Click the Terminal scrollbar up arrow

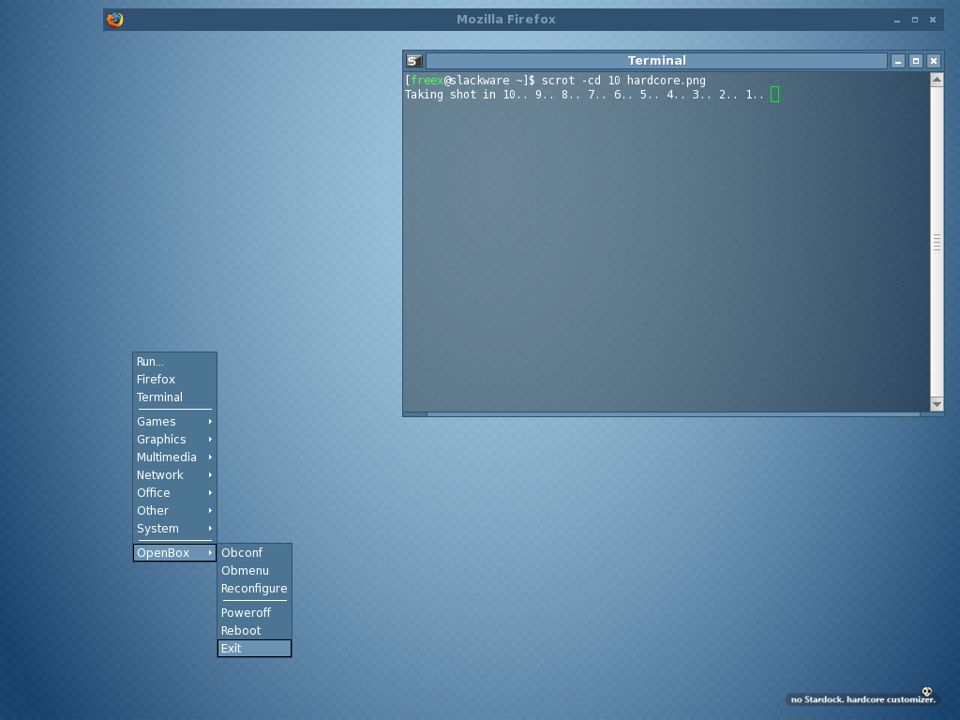click(937, 81)
